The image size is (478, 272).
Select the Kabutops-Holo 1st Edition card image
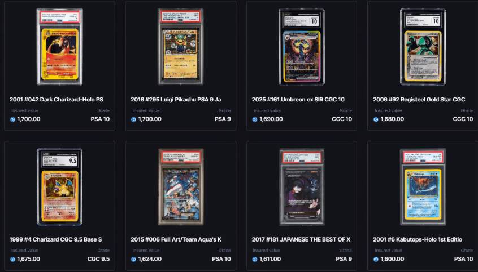pyautogui.click(x=423, y=187)
